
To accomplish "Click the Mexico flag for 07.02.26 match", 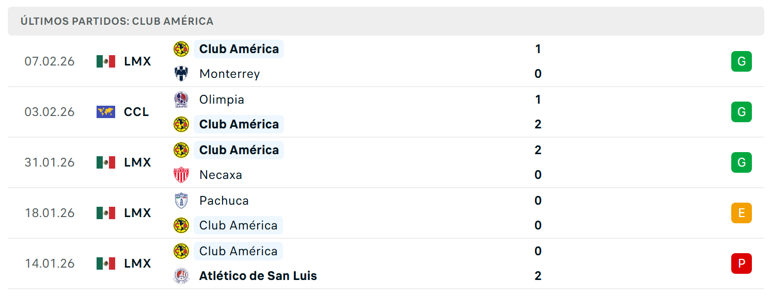I will pyautogui.click(x=106, y=61).
